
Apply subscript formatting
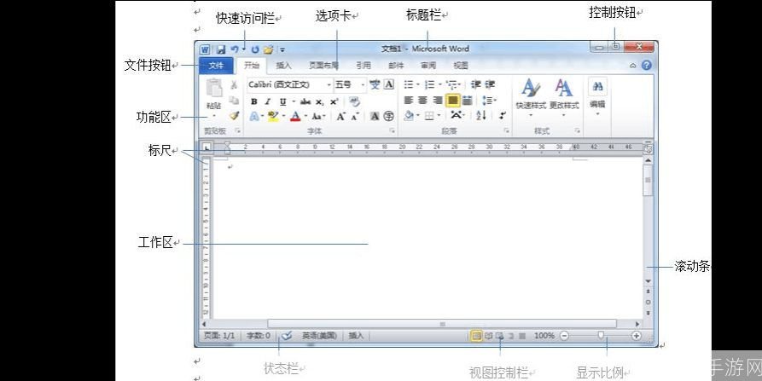(319, 102)
